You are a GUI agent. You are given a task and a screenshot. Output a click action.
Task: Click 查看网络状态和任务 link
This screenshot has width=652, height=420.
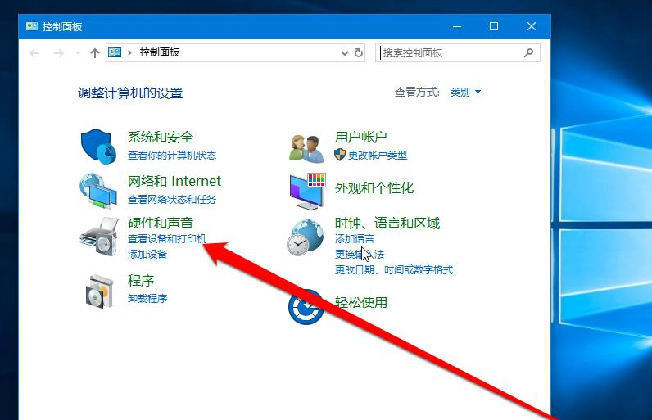tap(172, 200)
